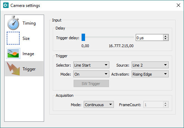
Task: Open the Trigger Mode On dropdown
Action: coord(91,74)
